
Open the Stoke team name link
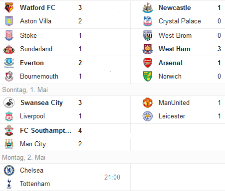(x=28, y=35)
